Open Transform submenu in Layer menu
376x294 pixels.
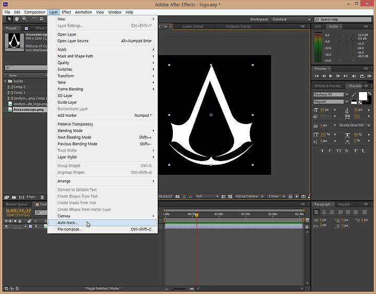[103, 76]
